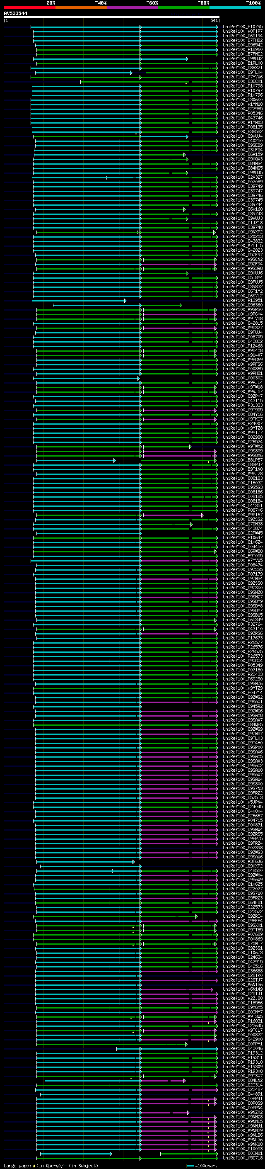The width and height of the screenshot is (265, 1169).
Task: Open hit UniRef100_P18960
Action: coord(243,49)
